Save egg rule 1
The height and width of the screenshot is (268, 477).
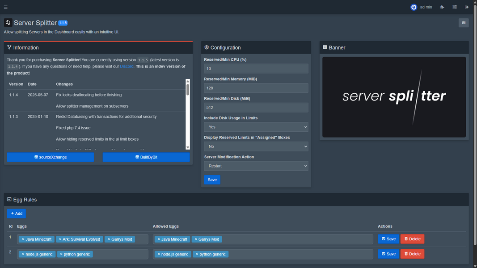(388, 239)
